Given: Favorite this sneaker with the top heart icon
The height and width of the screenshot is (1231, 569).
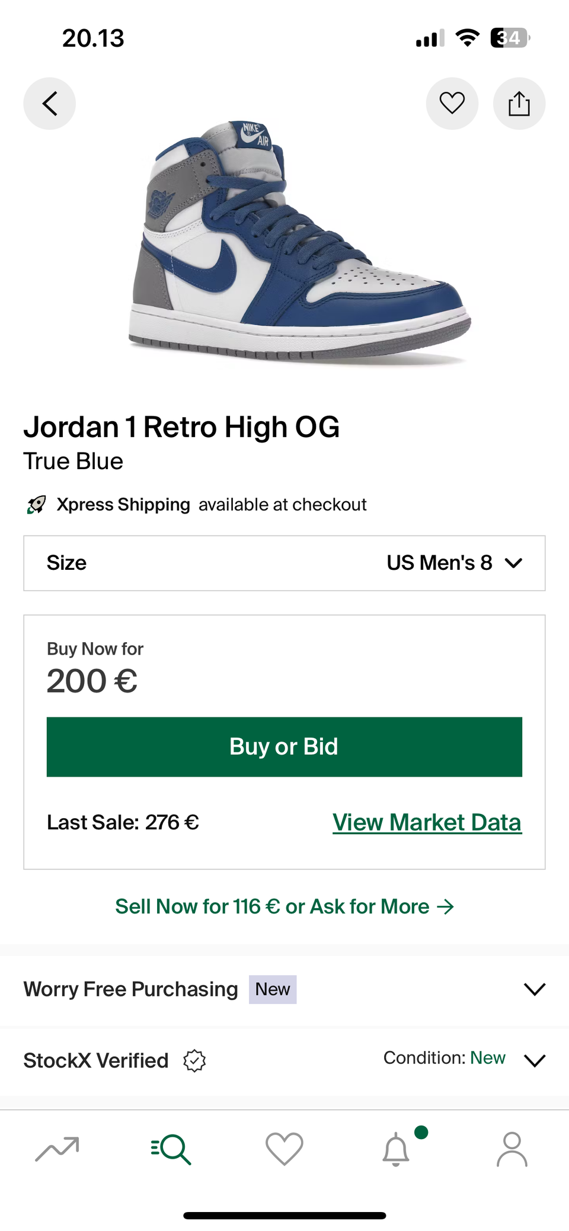Looking at the screenshot, I should tap(452, 104).
